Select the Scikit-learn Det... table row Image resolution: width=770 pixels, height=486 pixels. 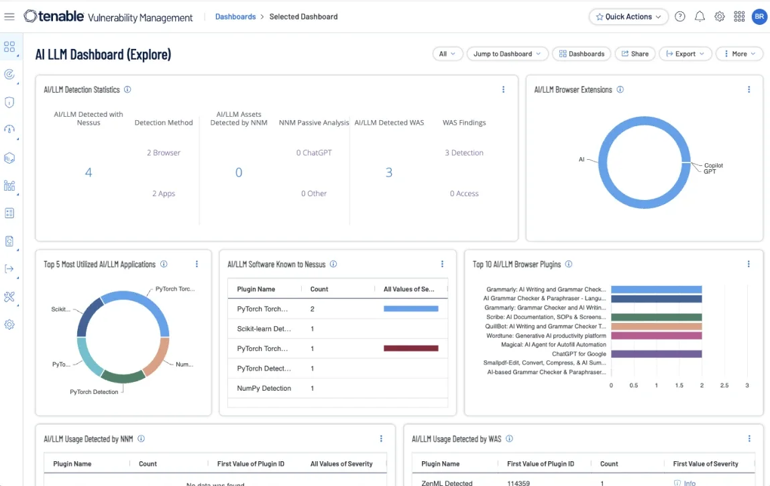pyautogui.click(x=338, y=329)
